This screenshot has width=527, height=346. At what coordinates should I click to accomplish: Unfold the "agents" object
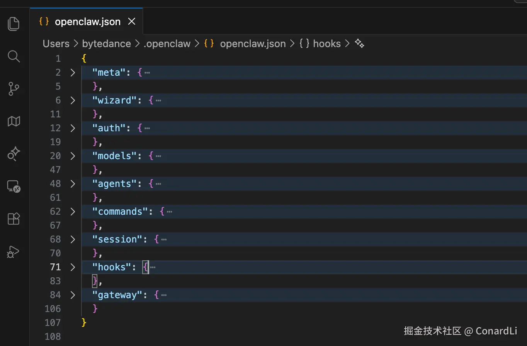pos(73,184)
